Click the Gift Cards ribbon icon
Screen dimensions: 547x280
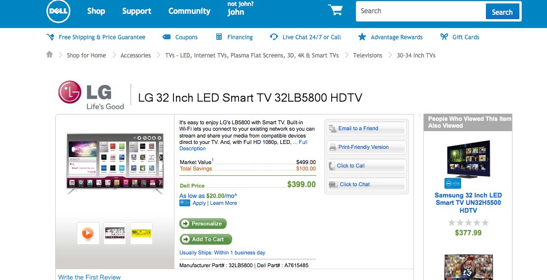pyautogui.click(x=444, y=36)
